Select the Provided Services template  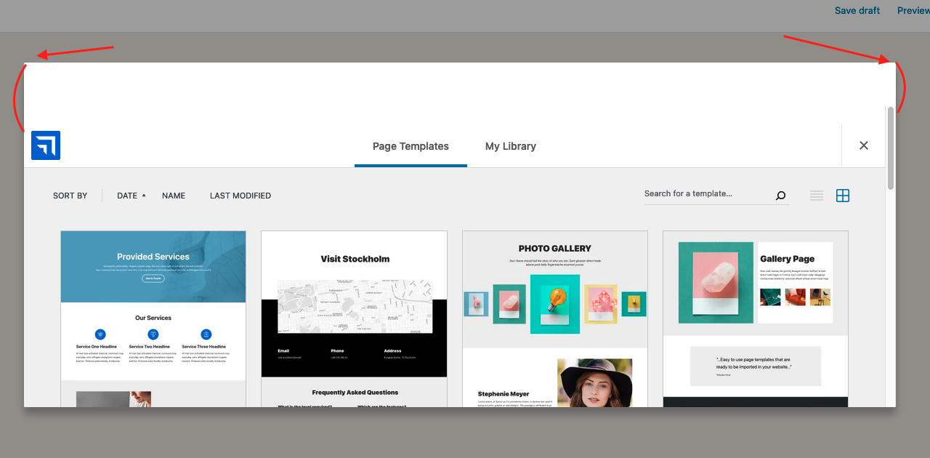pyautogui.click(x=153, y=313)
